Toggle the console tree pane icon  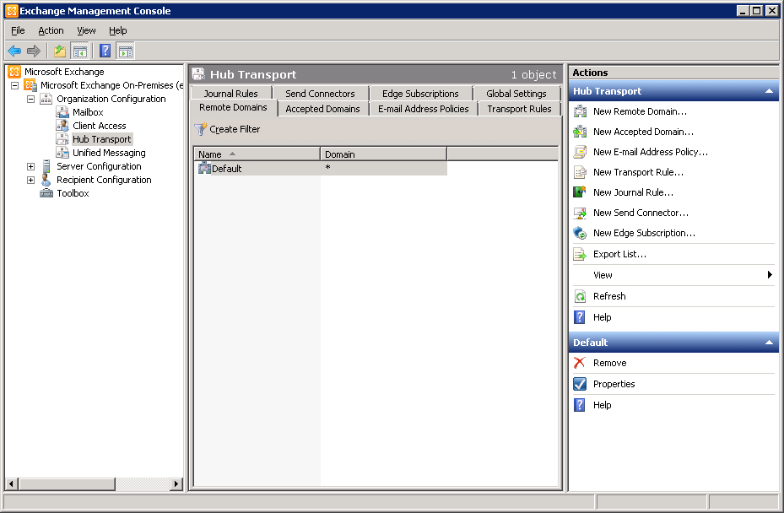click(80, 51)
